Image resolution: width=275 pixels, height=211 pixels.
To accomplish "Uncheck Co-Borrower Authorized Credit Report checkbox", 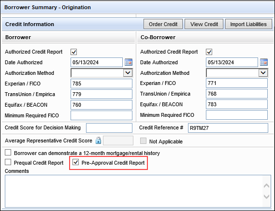I will tap(209, 52).
